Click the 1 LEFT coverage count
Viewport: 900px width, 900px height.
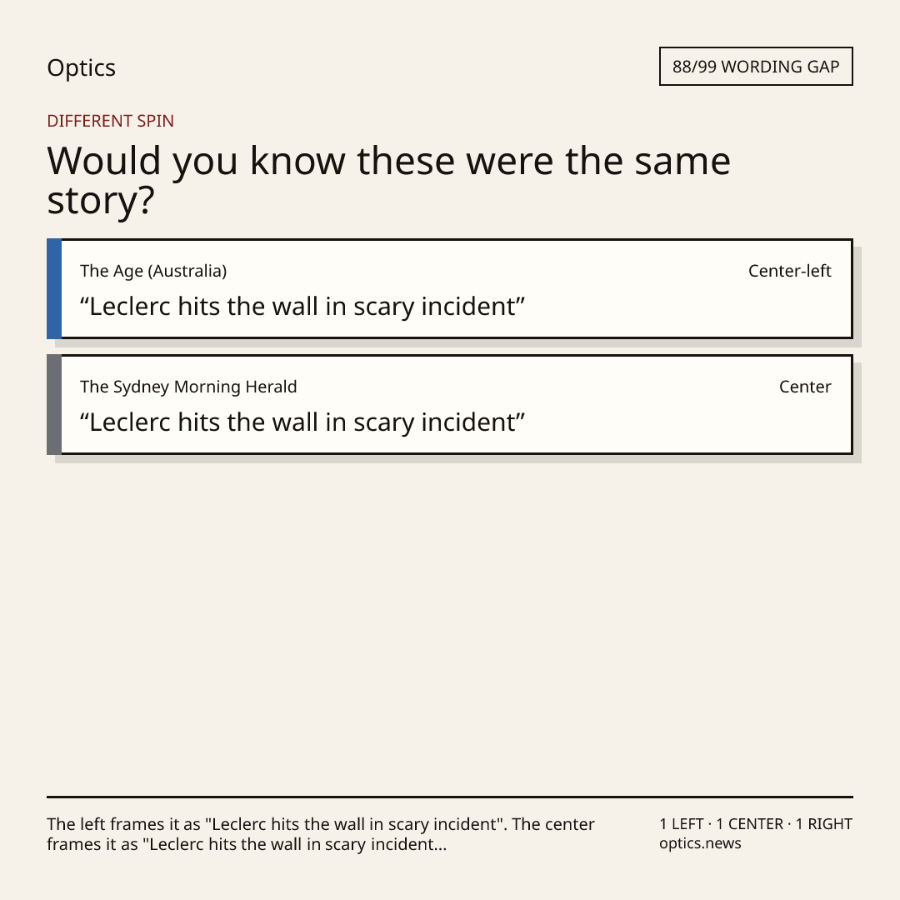[x=682, y=824]
